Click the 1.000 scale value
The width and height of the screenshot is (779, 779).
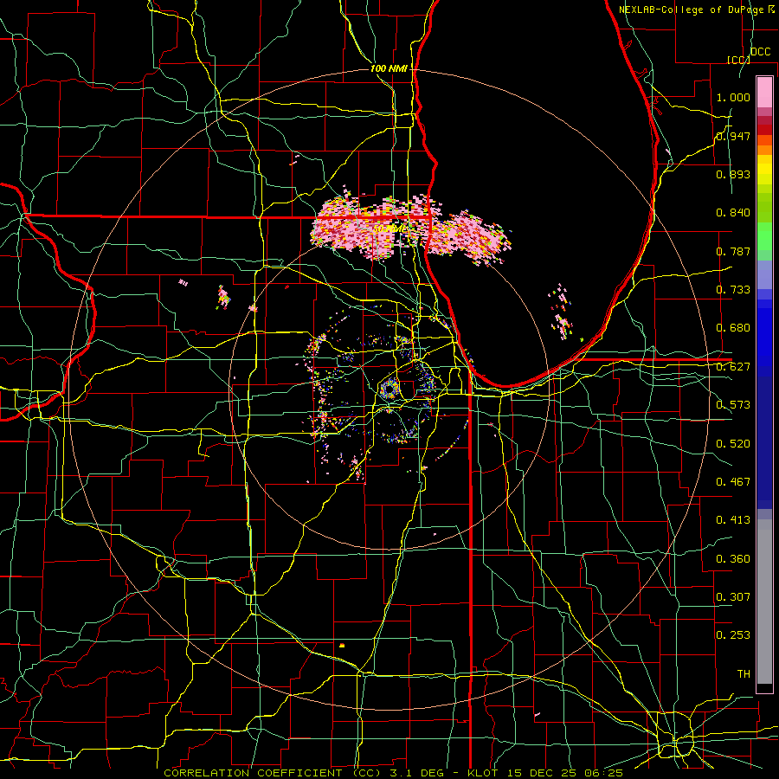(733, 97)
